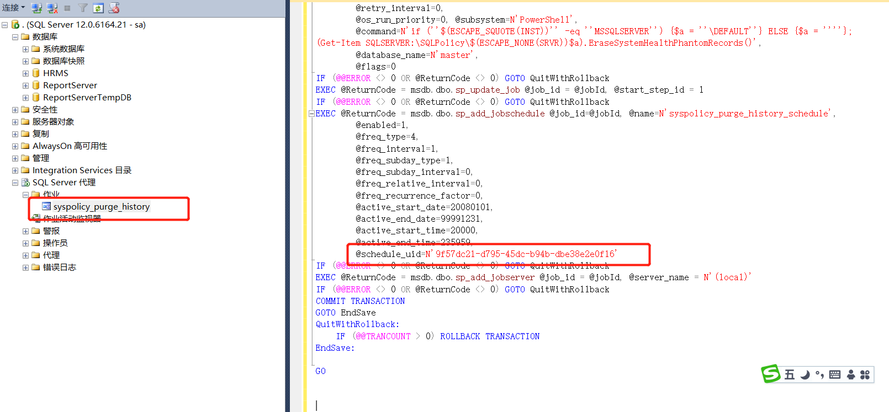The image size is (889, 412).
Task: Expand the 服务器对象 folder
Action: pyautogui.click(x=15, y=122)
